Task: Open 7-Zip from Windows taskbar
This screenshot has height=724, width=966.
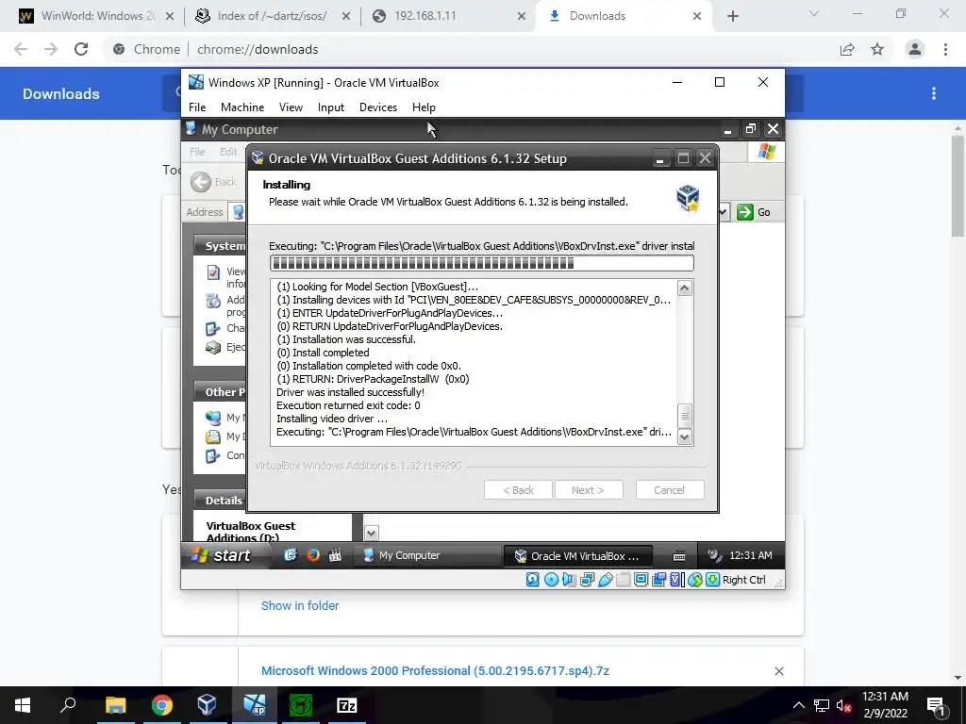Action: (x=347, y=705)
